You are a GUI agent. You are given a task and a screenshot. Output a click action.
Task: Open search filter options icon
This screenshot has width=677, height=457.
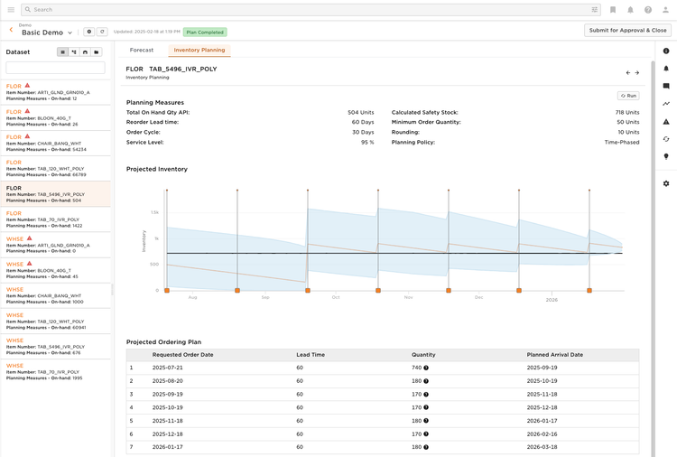595,10
